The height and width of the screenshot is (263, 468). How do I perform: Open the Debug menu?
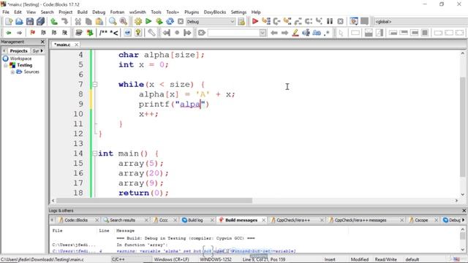point(99,12)
